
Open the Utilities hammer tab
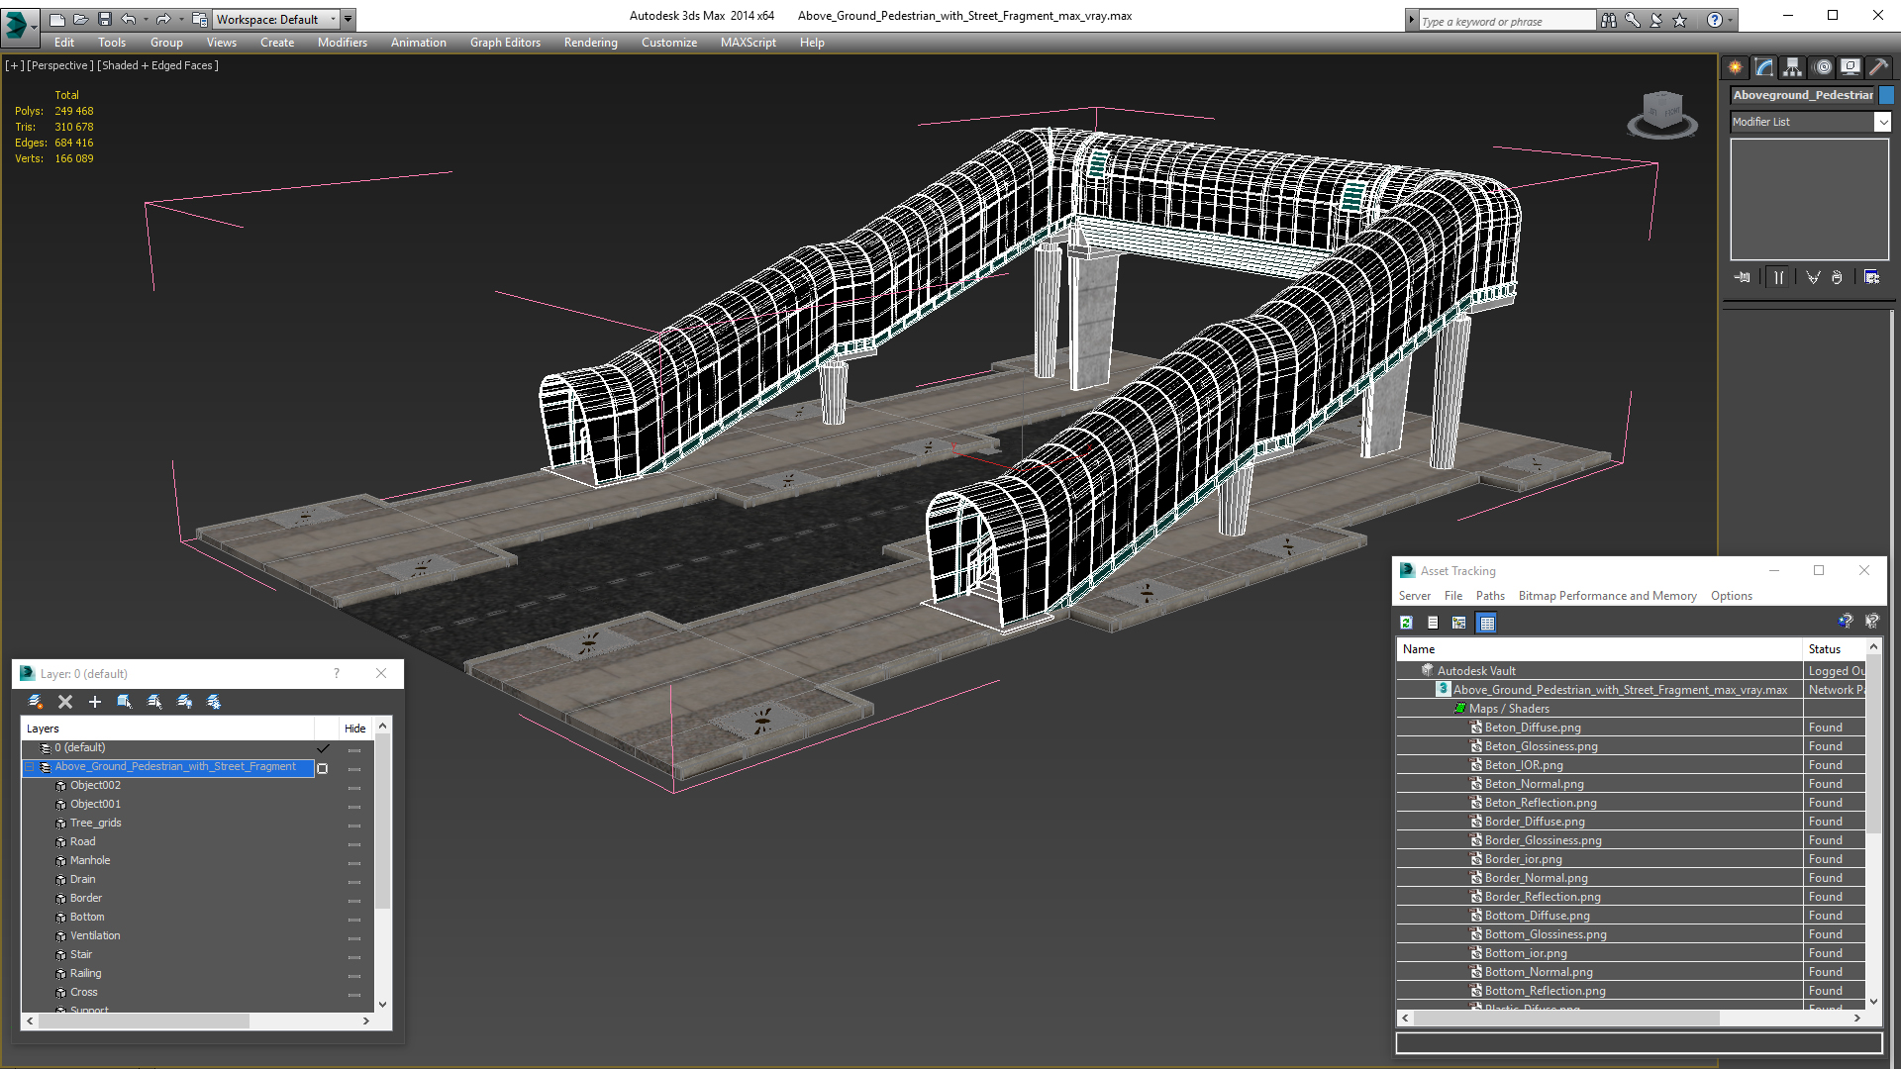point(1878,67)
